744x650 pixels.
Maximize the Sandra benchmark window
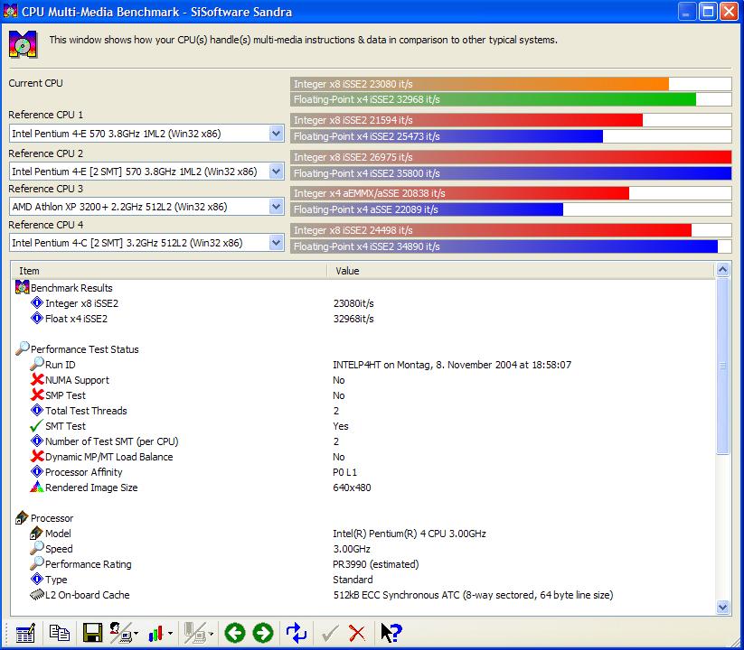click(708, 12)
